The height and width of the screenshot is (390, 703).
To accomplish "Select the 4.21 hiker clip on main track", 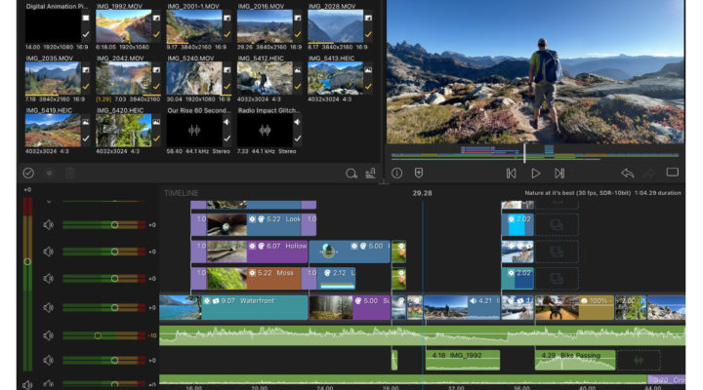I will pos(462,307).
